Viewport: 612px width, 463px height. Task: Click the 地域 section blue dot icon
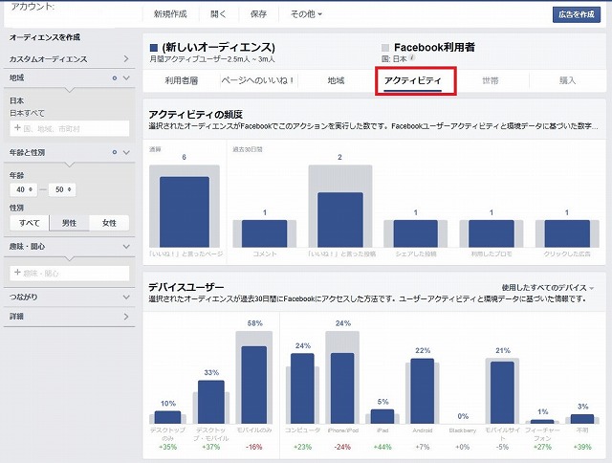click(x=115, y=78)
